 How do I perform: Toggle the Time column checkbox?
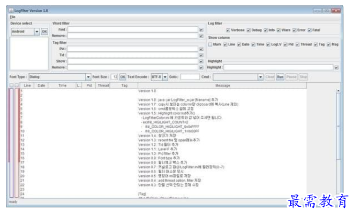253,44
